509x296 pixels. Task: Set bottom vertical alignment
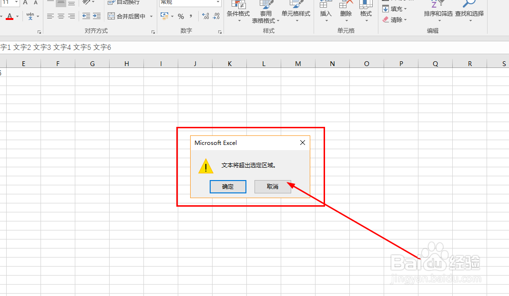coord(71,2)
